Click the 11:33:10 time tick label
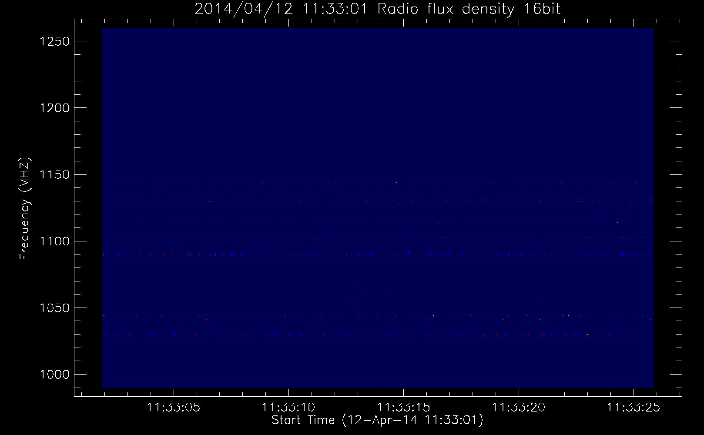Screen dimensions: 704x435 click(288, 408)
